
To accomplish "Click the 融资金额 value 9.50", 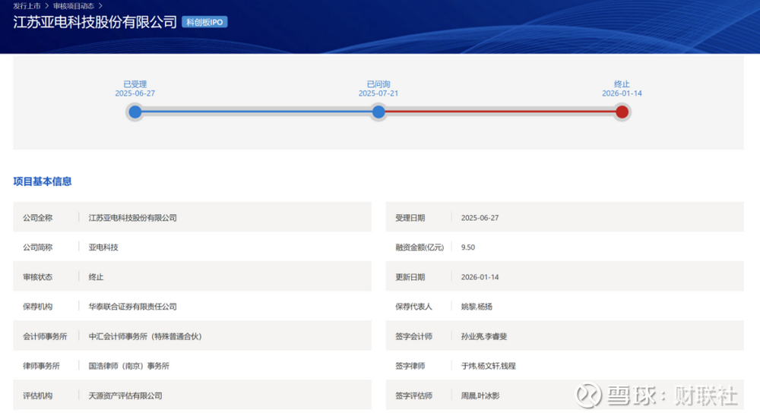I will [467, 247].
